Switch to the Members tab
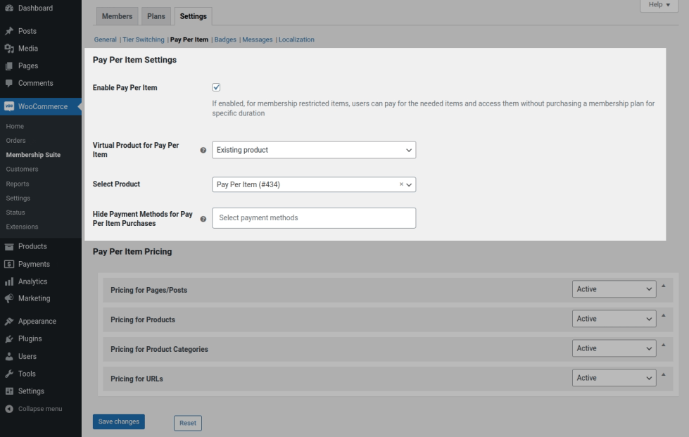The width and height of the screenshot is (689, 437). (x=117, y=16)
